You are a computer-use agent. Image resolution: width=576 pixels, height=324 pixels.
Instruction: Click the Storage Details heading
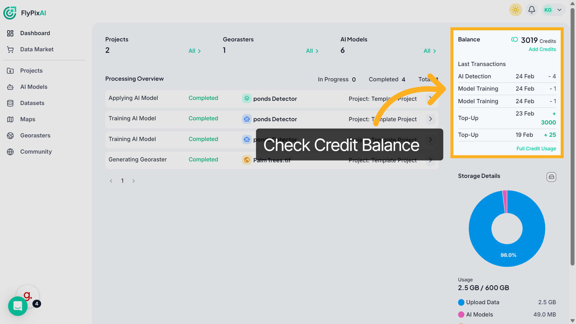tap(479, 176)
